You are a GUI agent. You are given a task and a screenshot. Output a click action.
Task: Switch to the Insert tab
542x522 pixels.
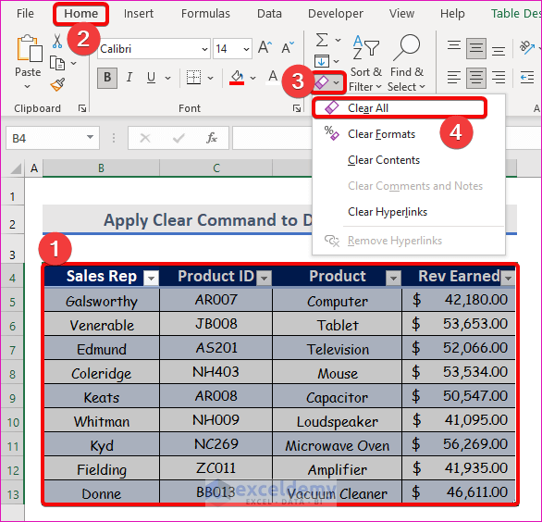click(138, 14)
